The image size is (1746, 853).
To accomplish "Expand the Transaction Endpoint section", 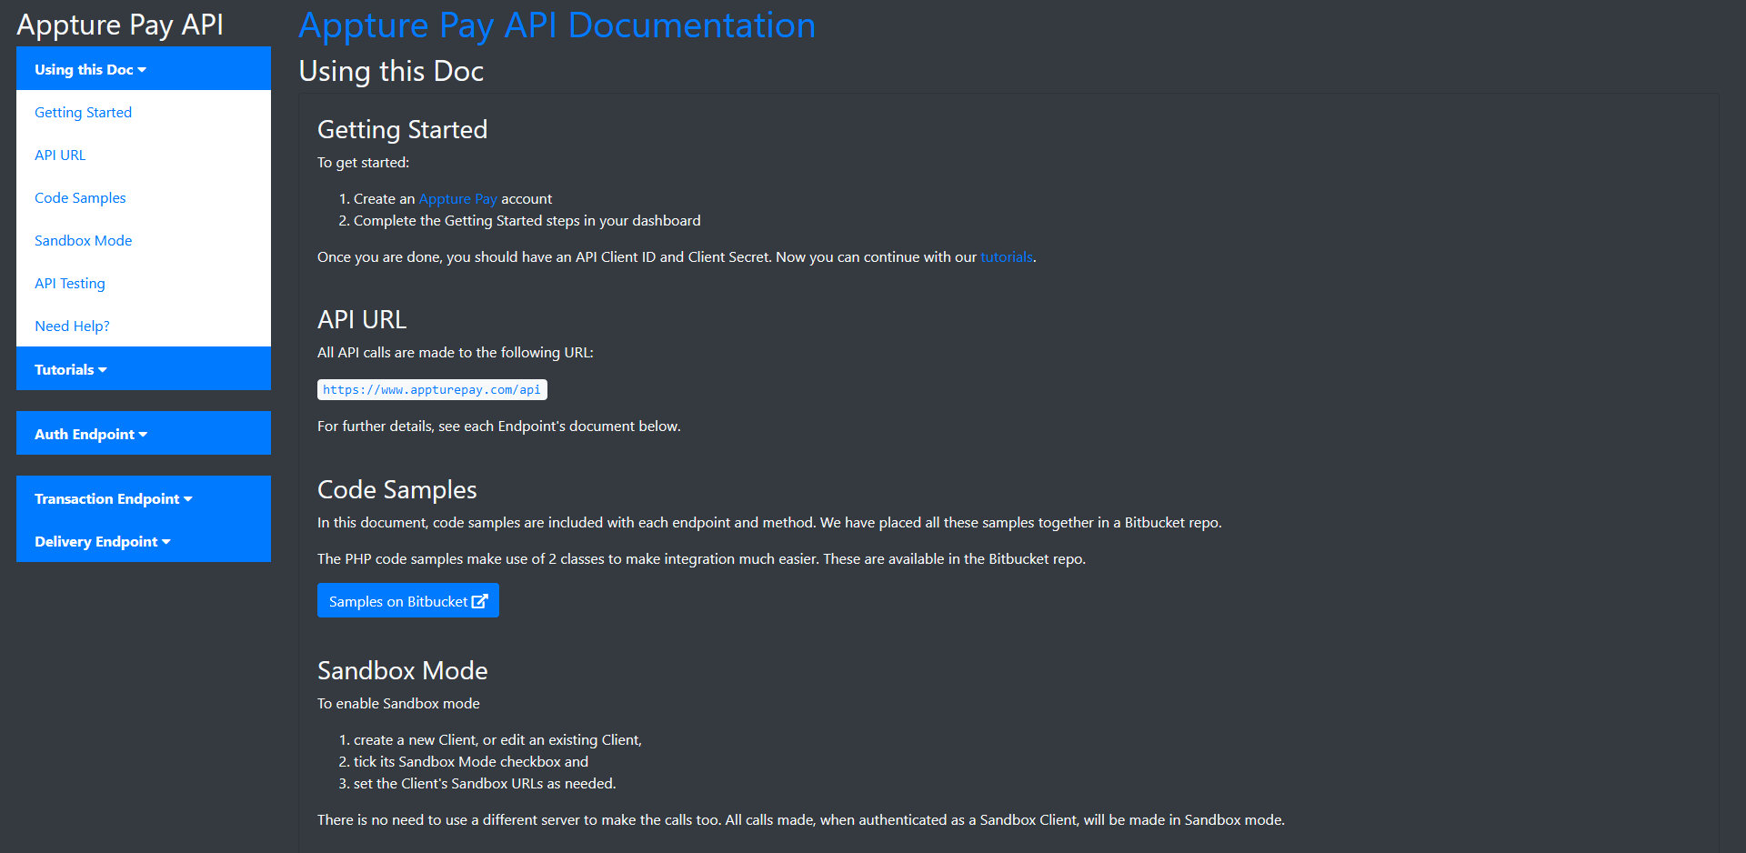I will click(143, 498).
